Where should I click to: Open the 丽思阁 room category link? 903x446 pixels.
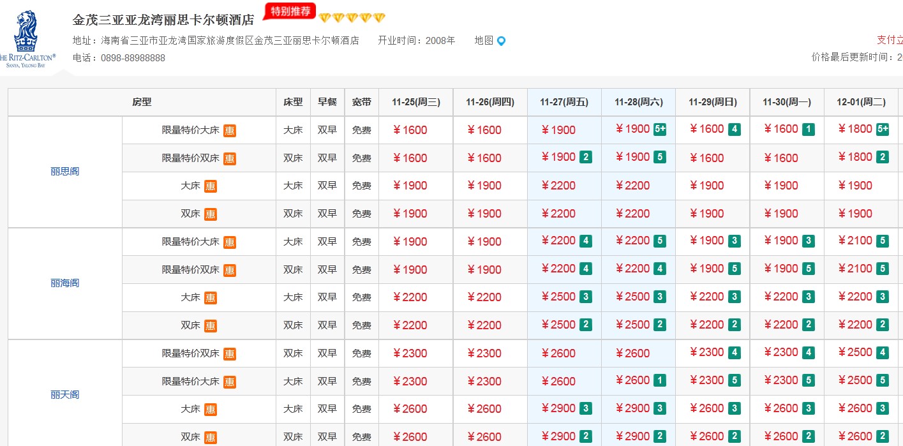(x=65, y=172)
